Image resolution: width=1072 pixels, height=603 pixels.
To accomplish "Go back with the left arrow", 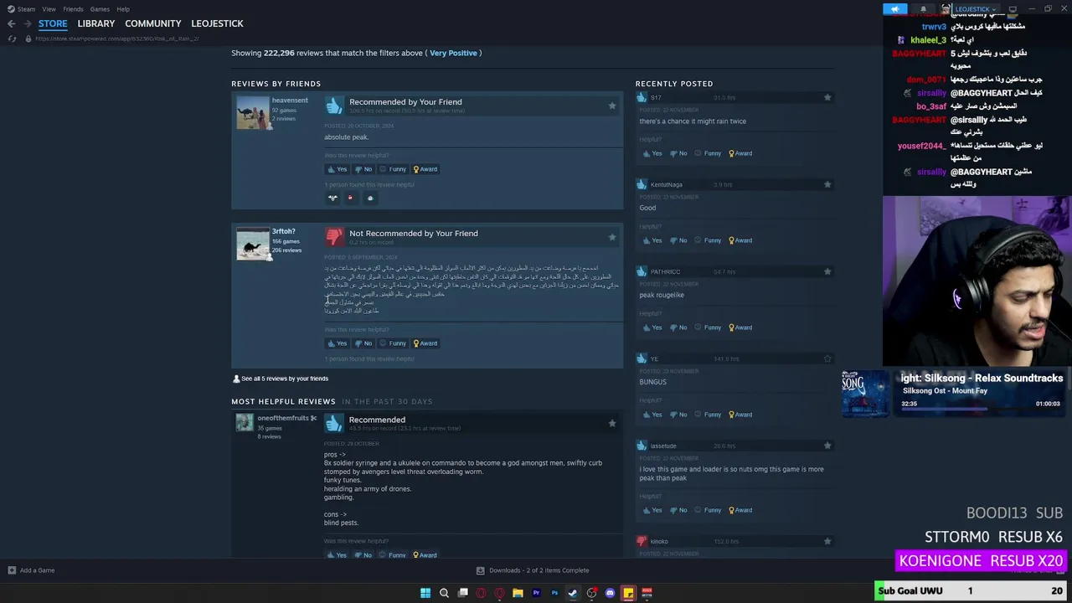I will tap(11, 23).
